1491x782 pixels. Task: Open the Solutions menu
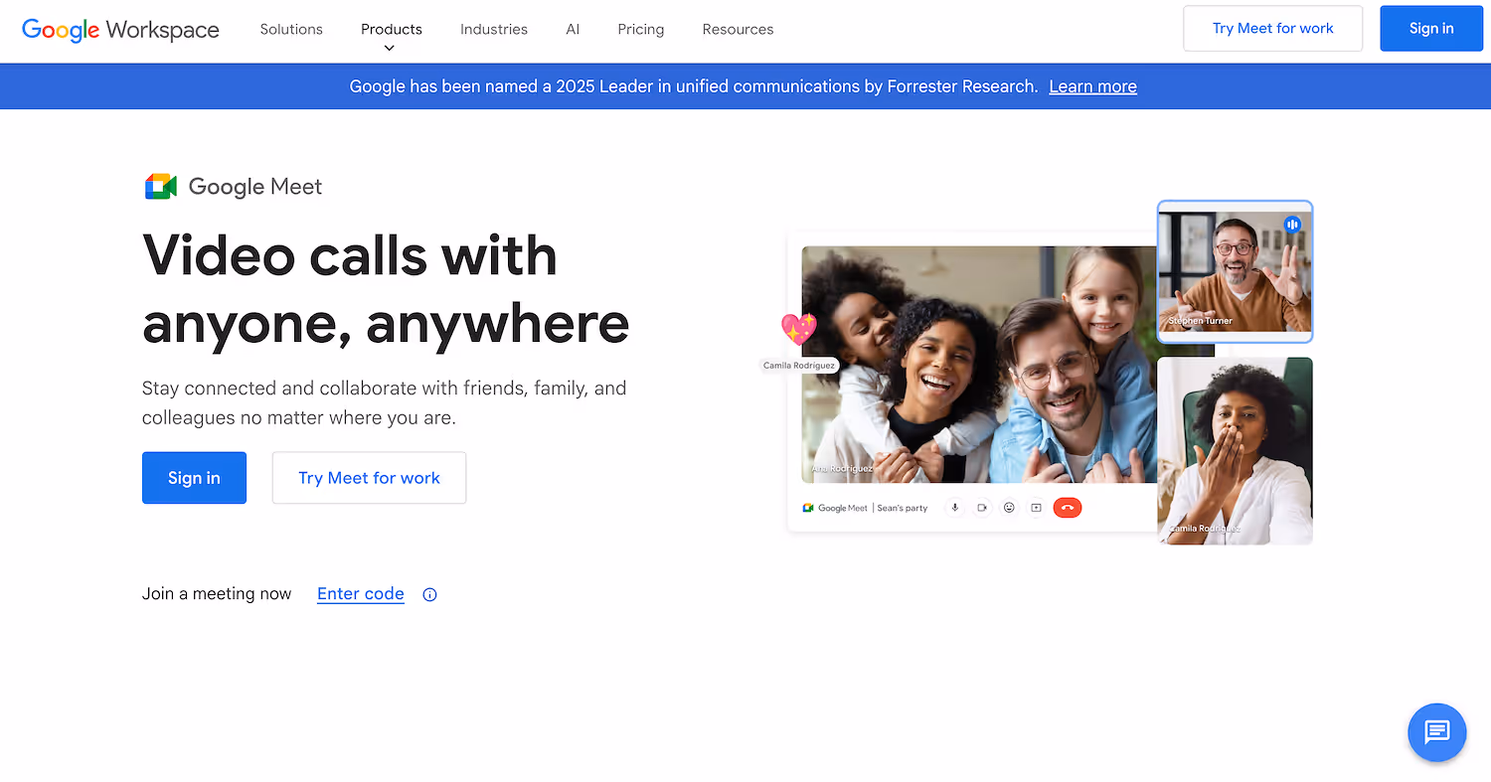coord(290,29)
